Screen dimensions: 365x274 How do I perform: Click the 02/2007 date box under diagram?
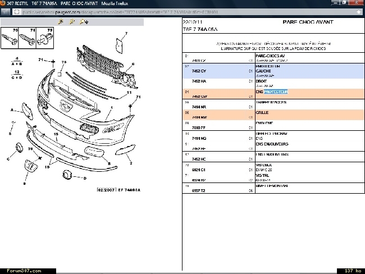(x=106, y=190)
